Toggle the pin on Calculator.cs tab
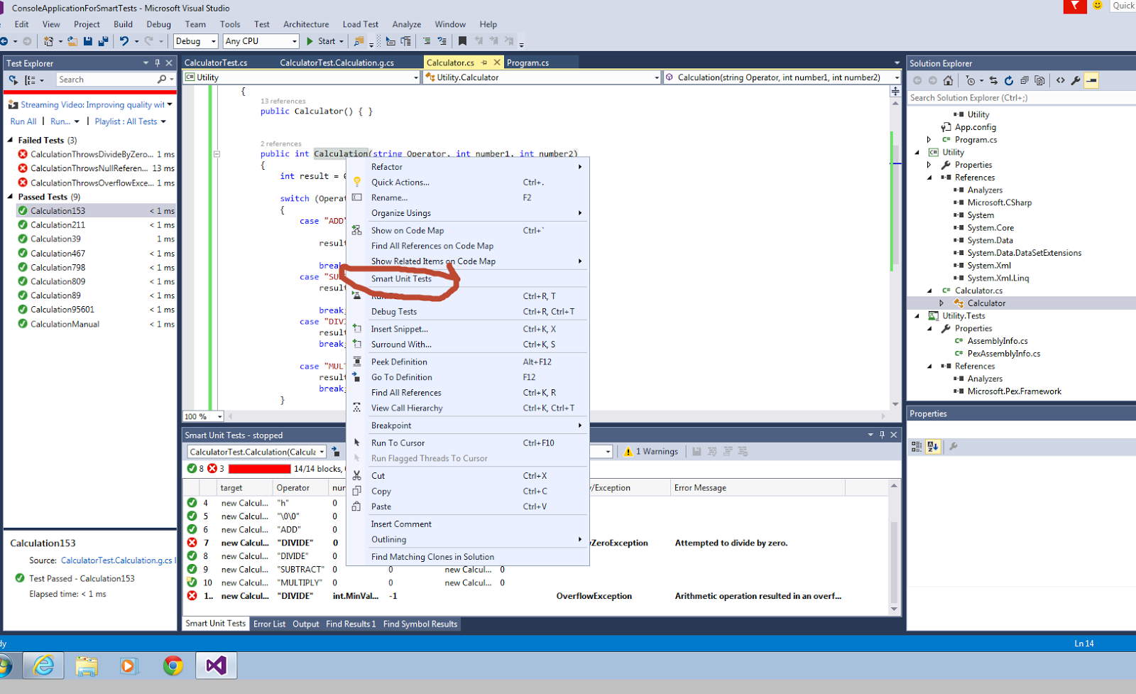1136x694 pixels. tap(484, 63)
